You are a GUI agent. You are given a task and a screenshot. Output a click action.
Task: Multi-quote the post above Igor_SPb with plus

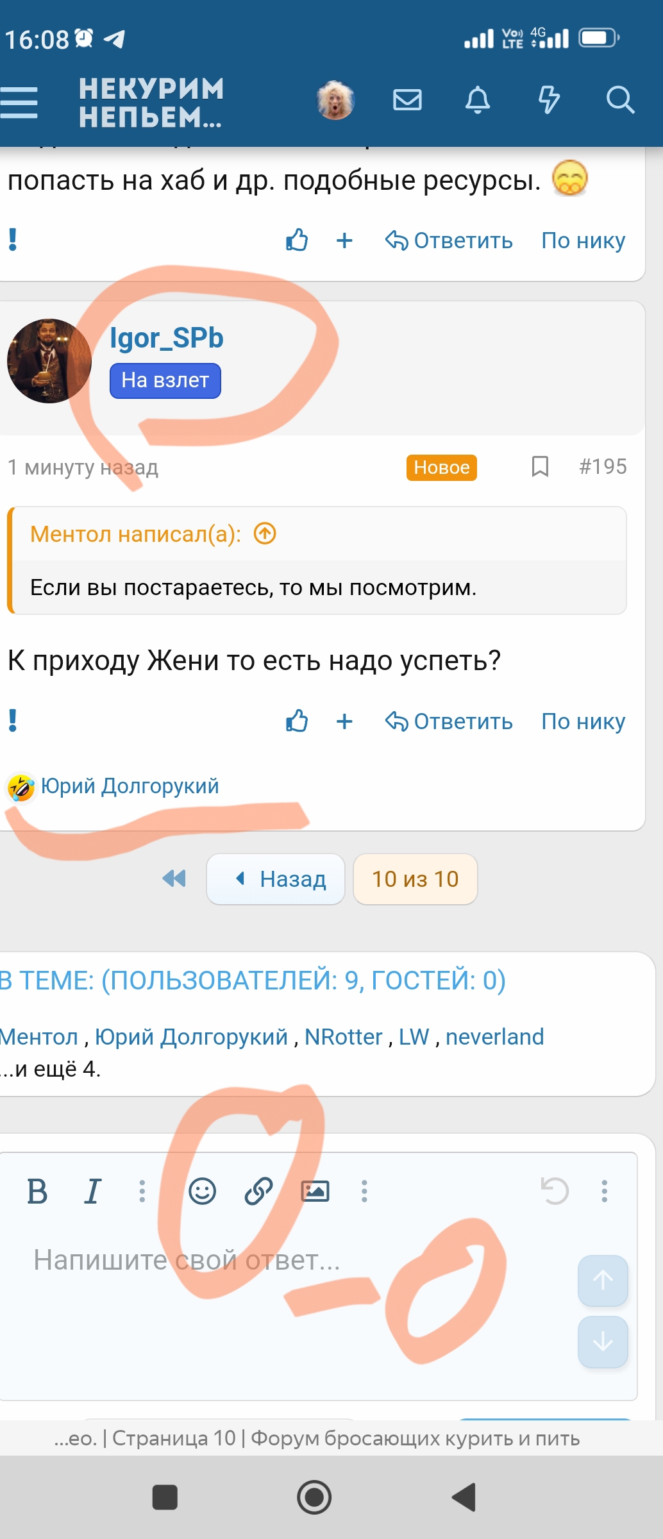click(344, 240)
